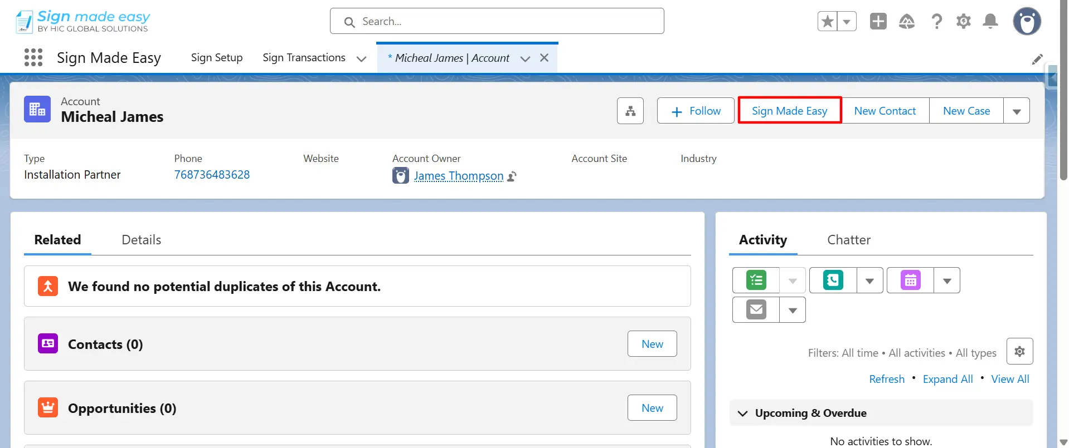
Task: Open the Contacts (0) related list
Action: 105,344
